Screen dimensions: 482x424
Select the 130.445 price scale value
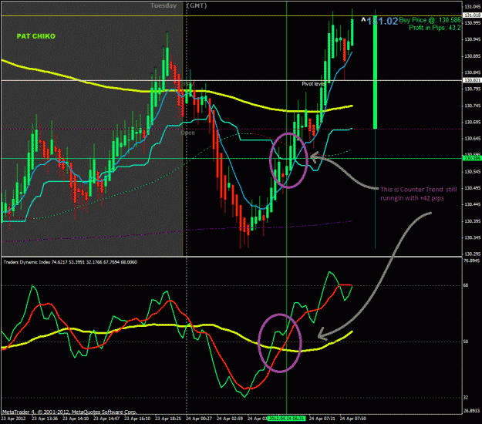tap(473, 204)
